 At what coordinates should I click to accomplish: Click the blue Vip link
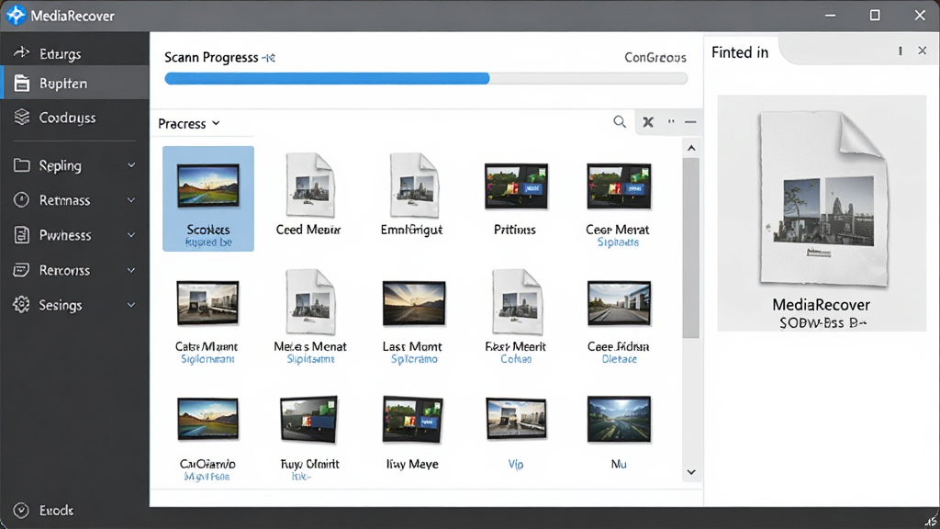pyautogui.click(x=516, y=464)
